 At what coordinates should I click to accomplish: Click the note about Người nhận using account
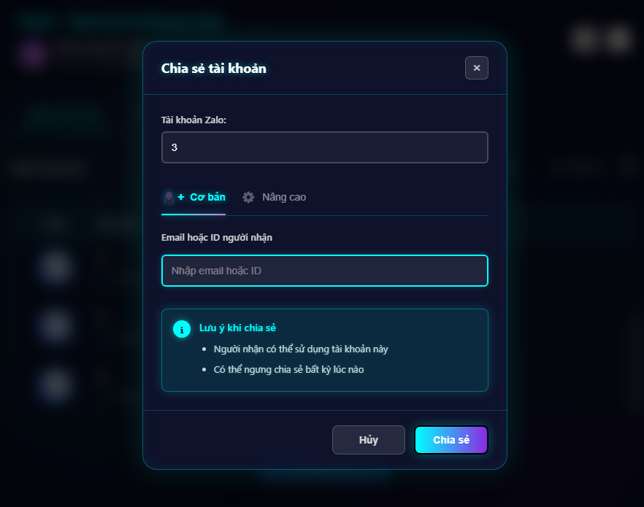301,349
